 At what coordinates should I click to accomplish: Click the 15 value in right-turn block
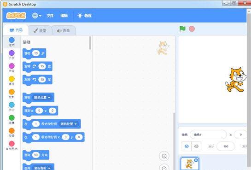(x=42, y=66)
